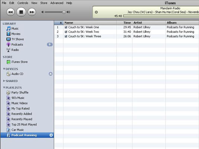Click the Mandarin Radio stream title
199x149 pixels.
point(170,8)
